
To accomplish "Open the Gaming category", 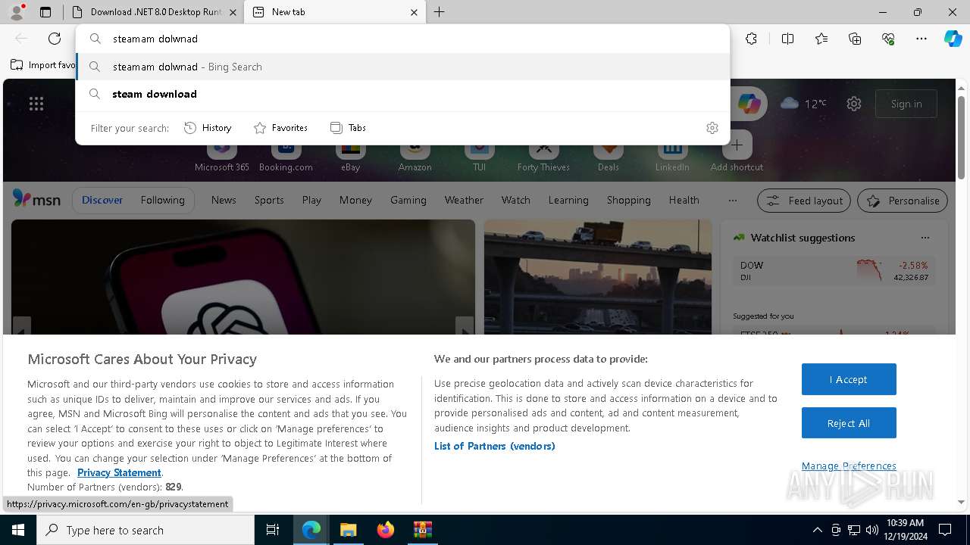I will (x=408, y=201).
